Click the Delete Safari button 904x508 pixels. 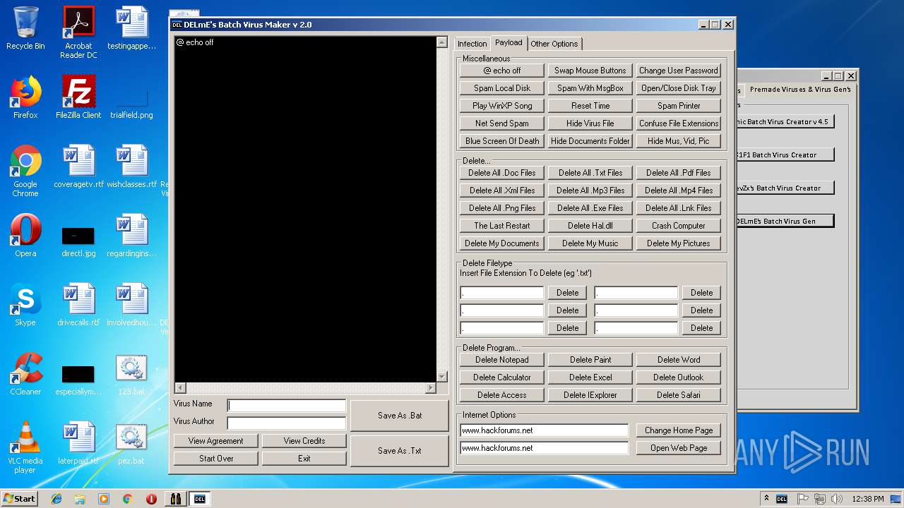pyautogui.click(x=679, y=395)
